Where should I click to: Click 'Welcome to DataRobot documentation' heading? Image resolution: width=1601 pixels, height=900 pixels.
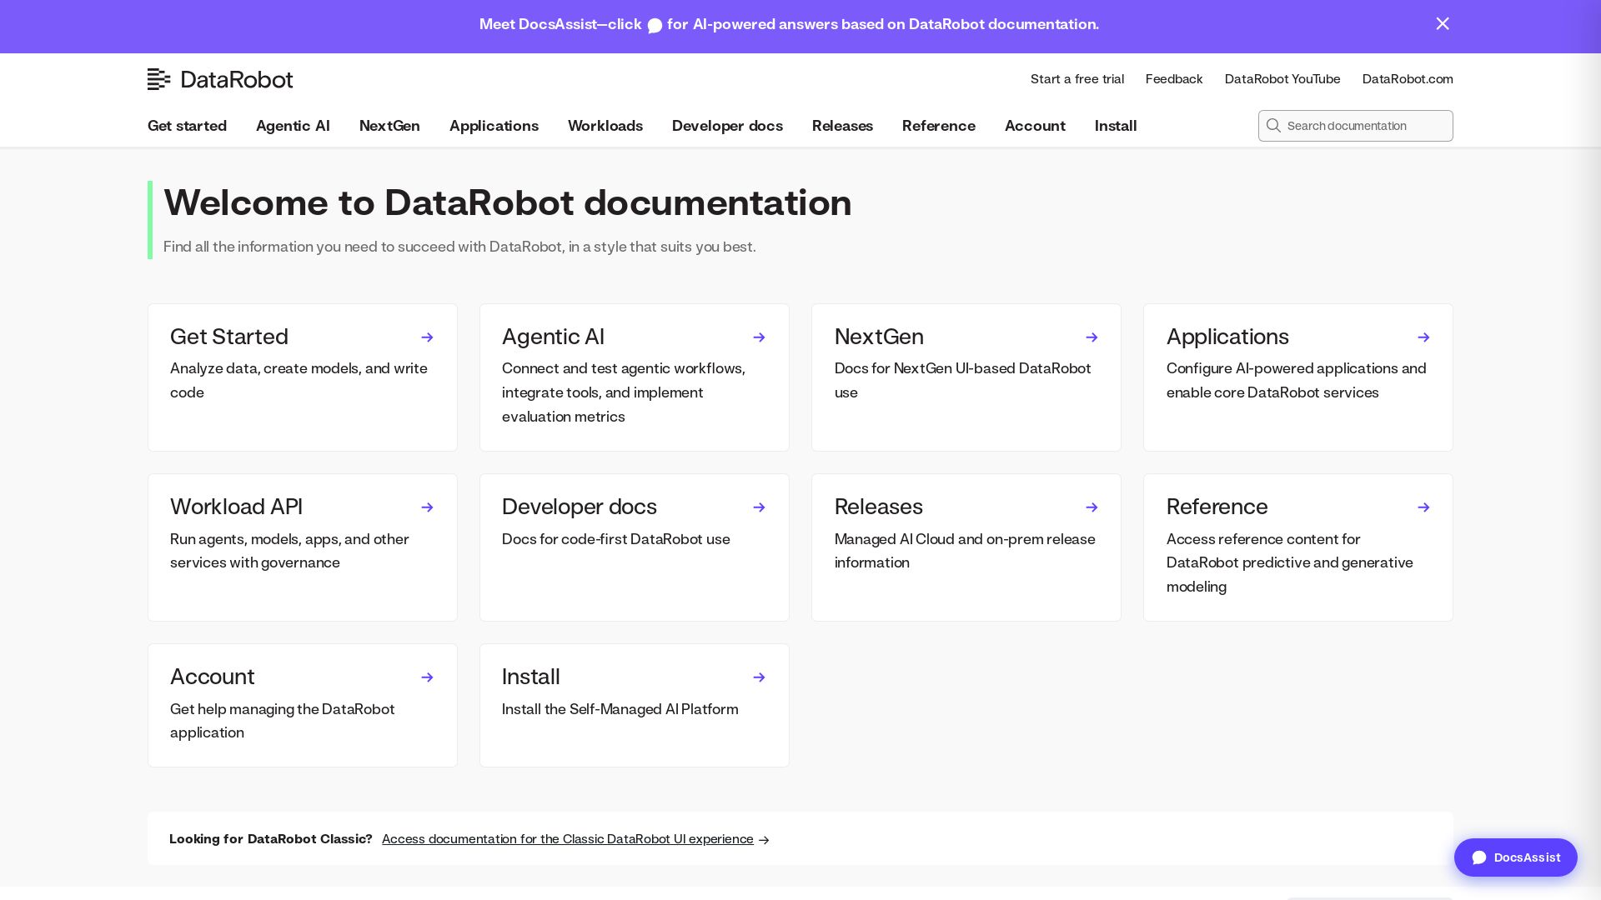coord(508,202)
